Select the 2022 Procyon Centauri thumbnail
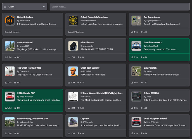 136,122
